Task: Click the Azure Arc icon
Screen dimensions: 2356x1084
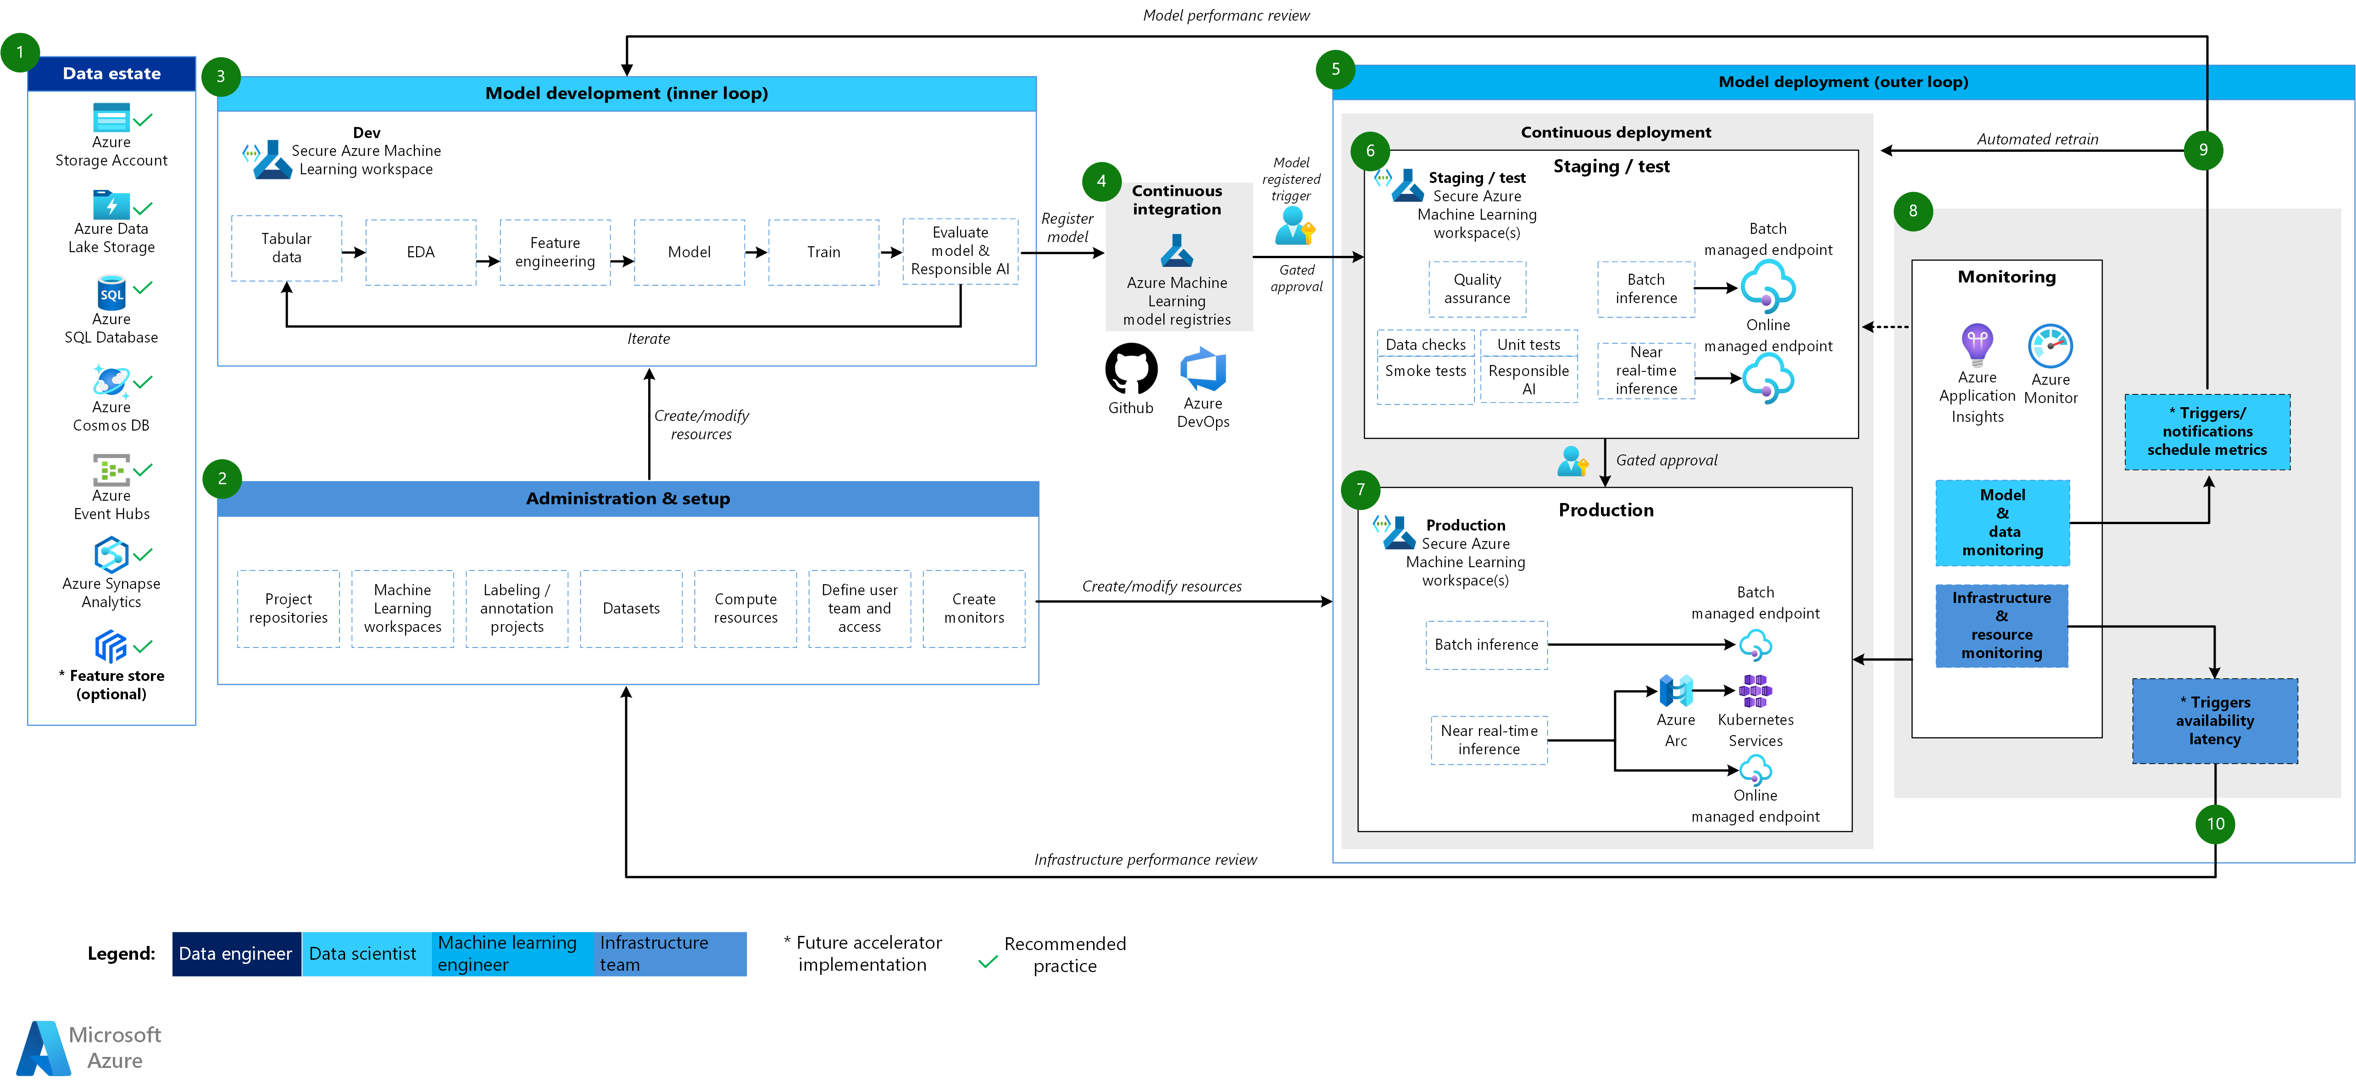Action: click(1676, 691)
